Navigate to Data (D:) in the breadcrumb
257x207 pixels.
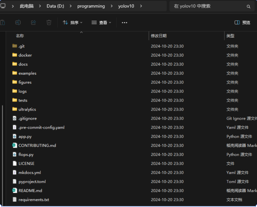55,6
